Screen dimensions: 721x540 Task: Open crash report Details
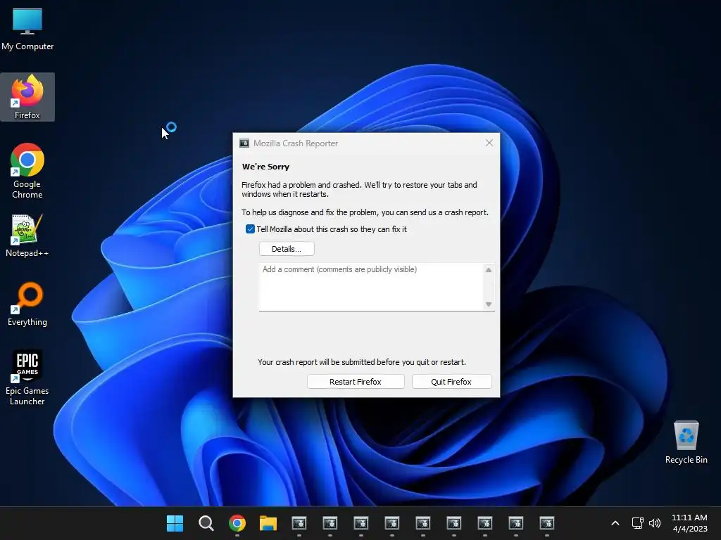(287, 249)
